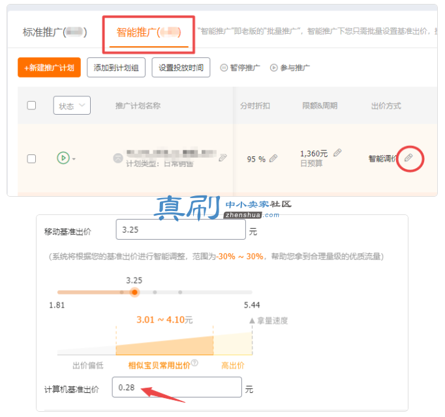Tick the select-all checkbox in table header
445x417 pixels.
coord(31,105)
